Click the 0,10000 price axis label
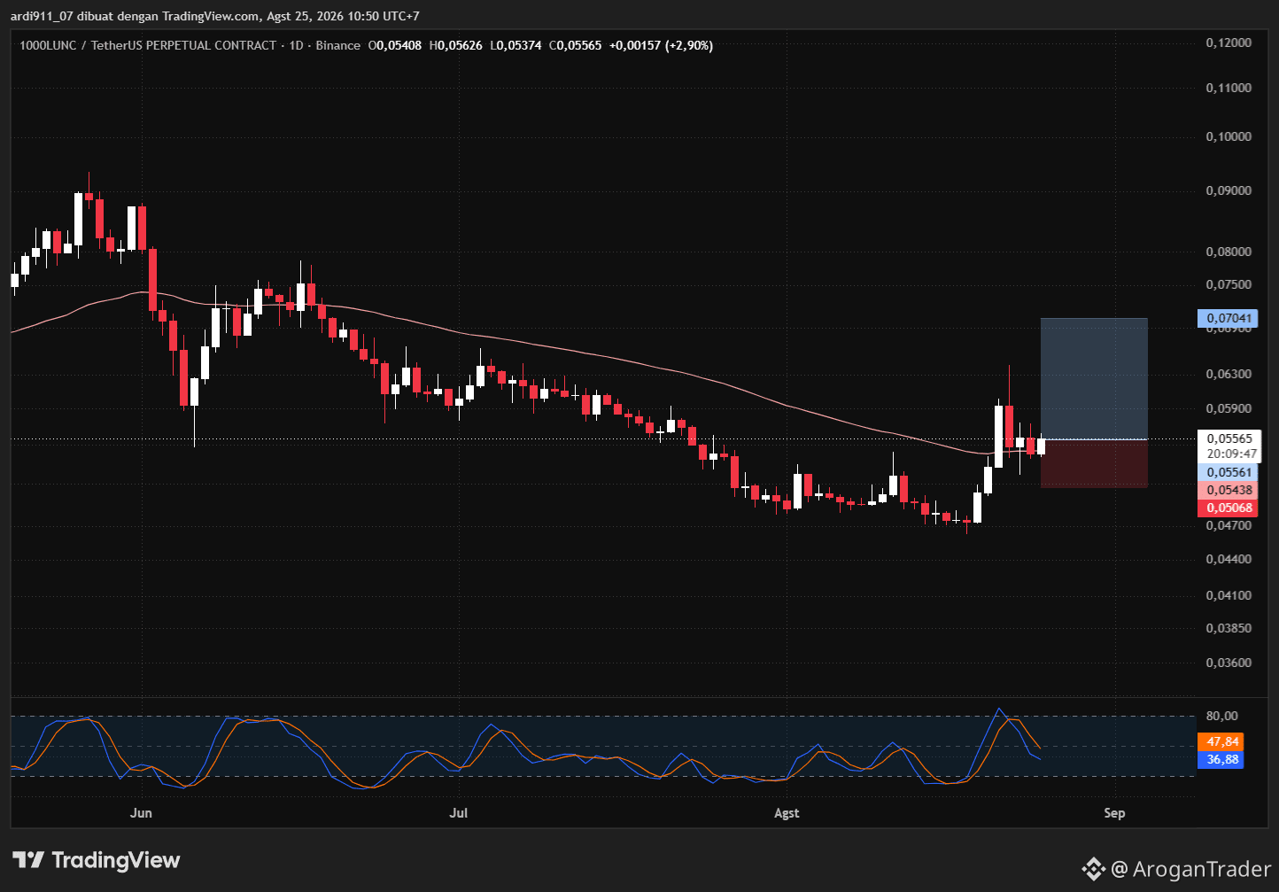The width and height of the screenshot is (1279, 892). pos(1229,136)
